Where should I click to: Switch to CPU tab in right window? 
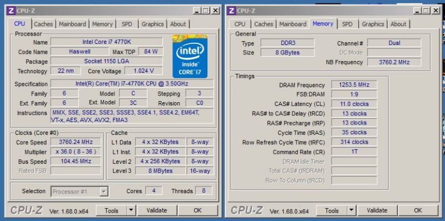coord(240,24)
